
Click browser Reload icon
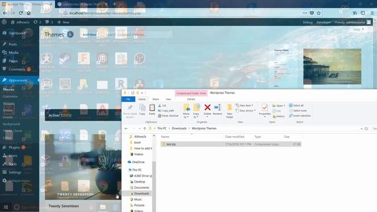pos(21,13)
